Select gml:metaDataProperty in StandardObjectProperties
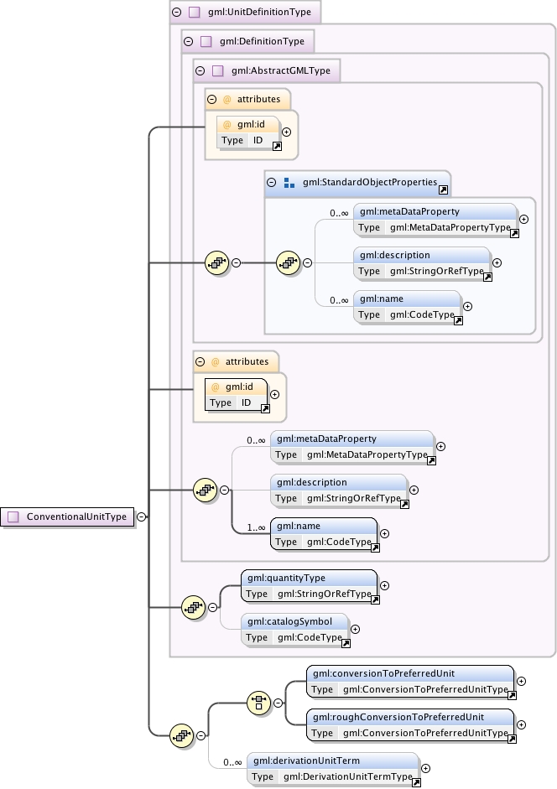557x789 pixels. pos(435,220)
